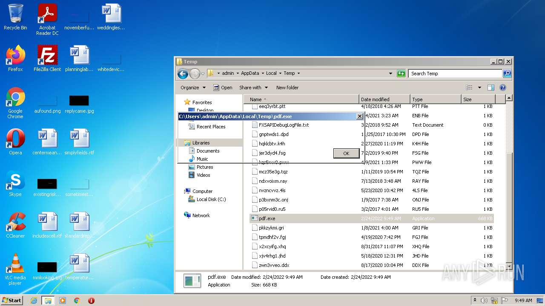This screenshot has width=545, height=306.
Task: Click Open in the Explorer toolbar
Action: coord(223,88)
